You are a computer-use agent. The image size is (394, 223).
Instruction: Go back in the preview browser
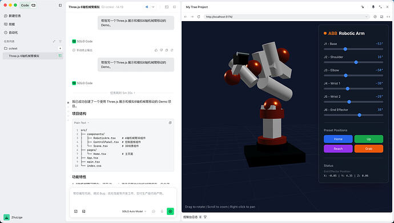point(186,17)
